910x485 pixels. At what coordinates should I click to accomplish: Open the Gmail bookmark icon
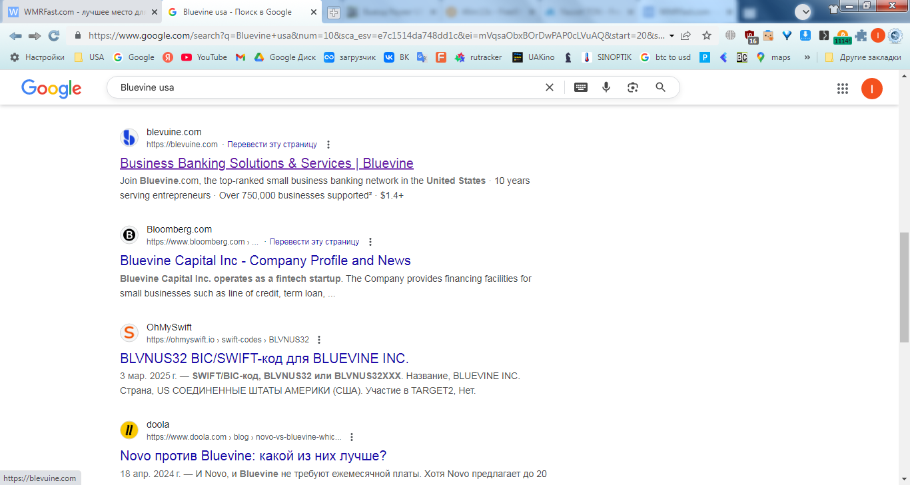pos(240,57)
